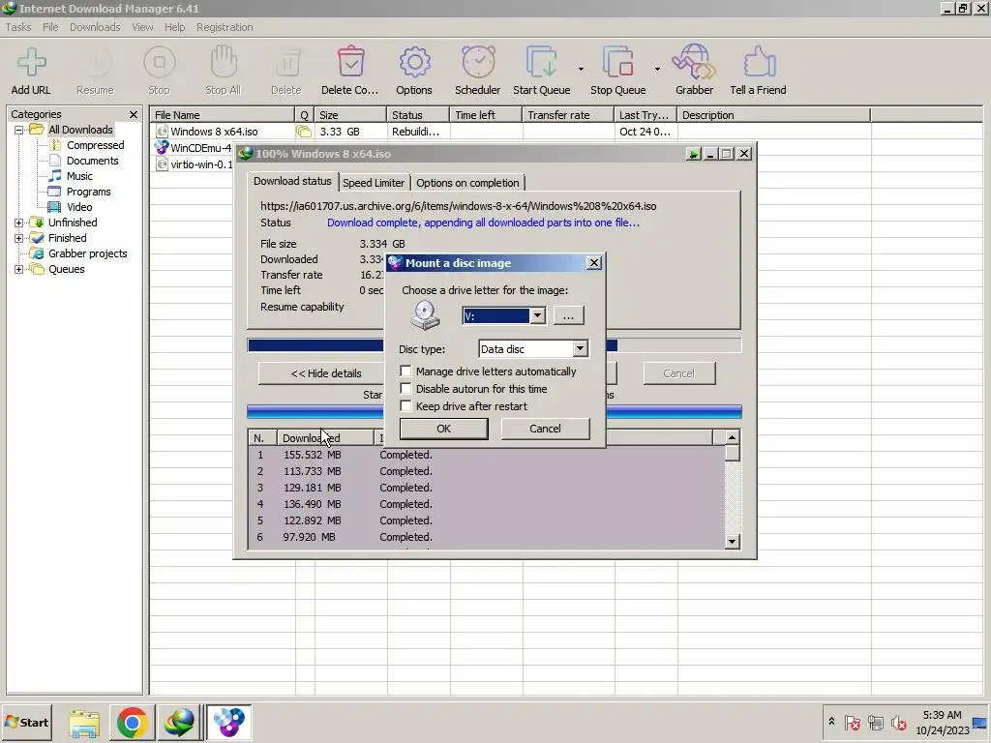
Task: Open Options gear icon
Action: point(414,62)
